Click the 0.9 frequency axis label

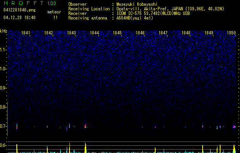(x=3, y=88)
